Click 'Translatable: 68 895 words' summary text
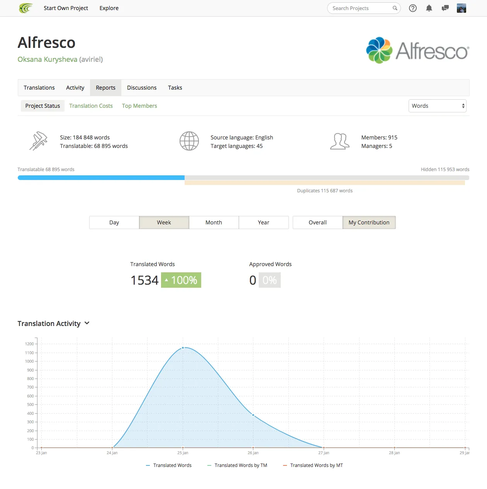The width and height of the screenshot is (487, 489). point(94,146)
